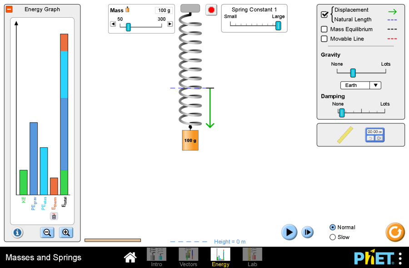Go to the PhET home screen
The height and width of the screenshot is (268, 409).
point(130,258)
